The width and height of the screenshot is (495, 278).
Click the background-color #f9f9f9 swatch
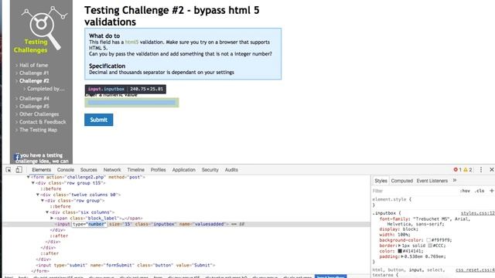pyautogui.click(x=428, y=240)
